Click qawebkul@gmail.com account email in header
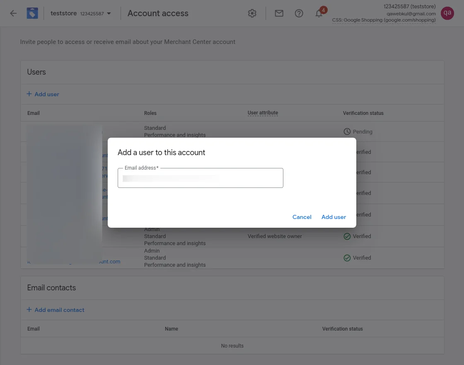This screenshot has height=365, width=464. tap(411, 14)
